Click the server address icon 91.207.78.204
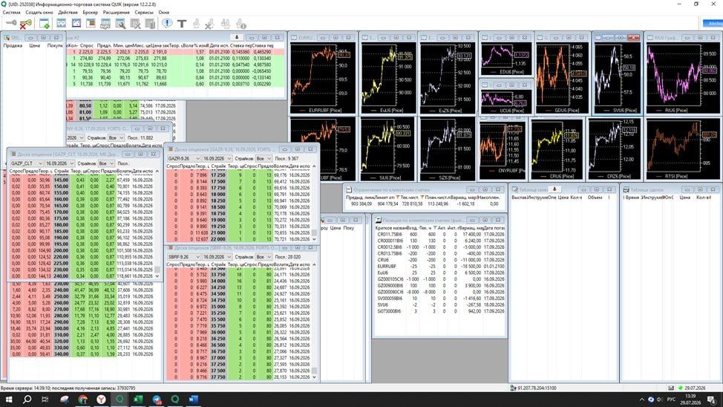 click(513, 388)
